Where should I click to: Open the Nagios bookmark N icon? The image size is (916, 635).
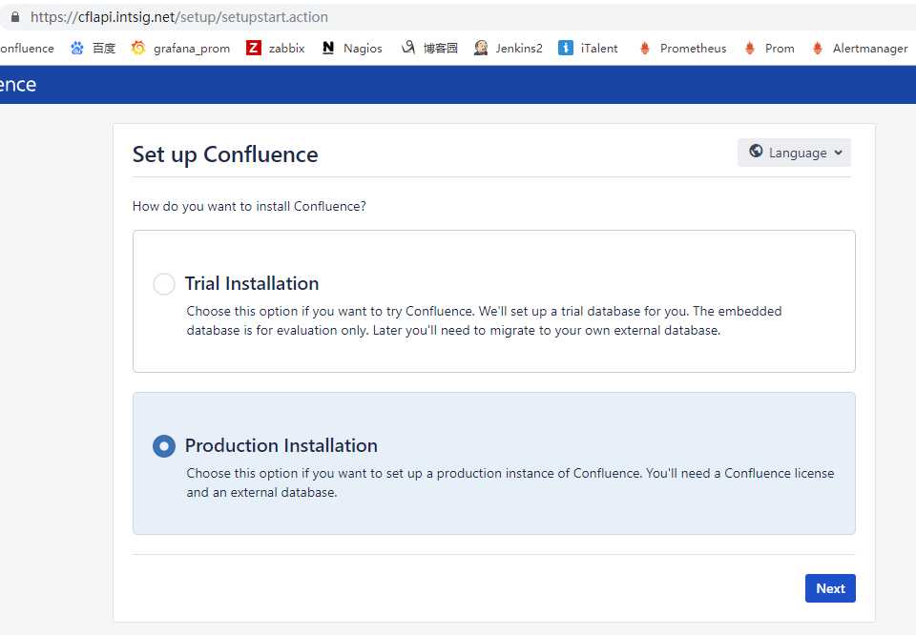(x=328, y=48)
